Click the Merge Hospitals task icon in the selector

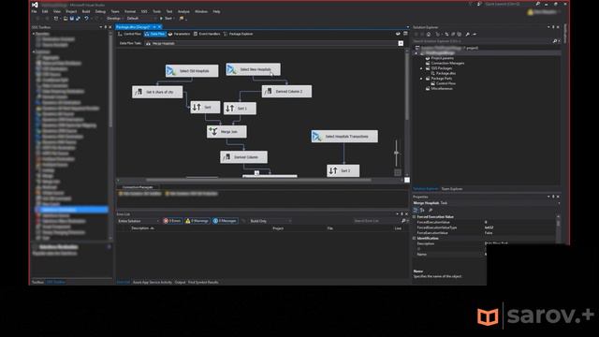pyautogui.click(x=148, y=43)
